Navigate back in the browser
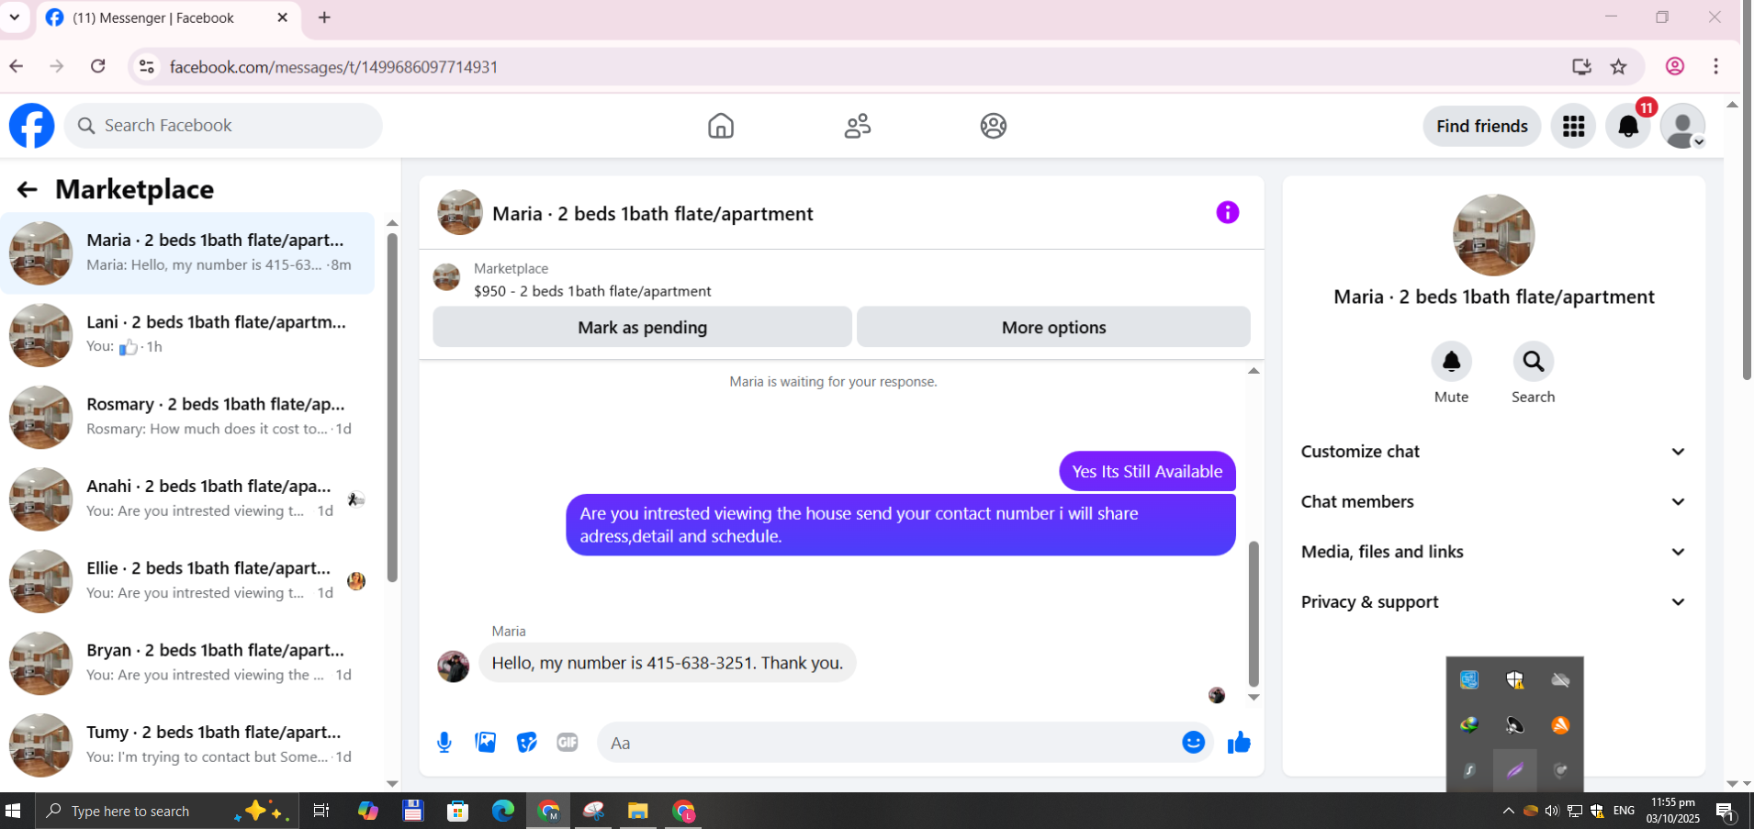1754x829 pixels. 17,66
